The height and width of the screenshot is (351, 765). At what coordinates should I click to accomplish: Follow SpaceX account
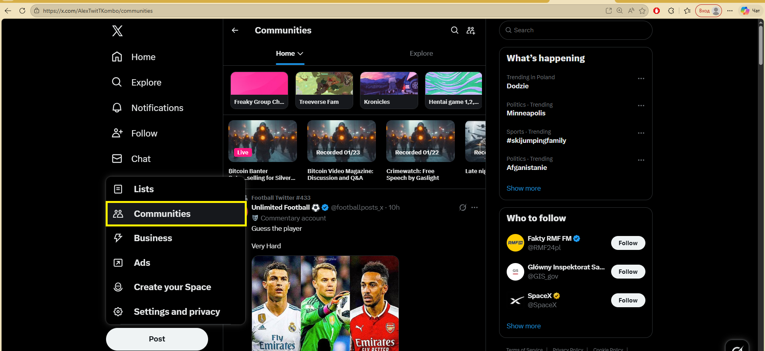pos(628,300)
